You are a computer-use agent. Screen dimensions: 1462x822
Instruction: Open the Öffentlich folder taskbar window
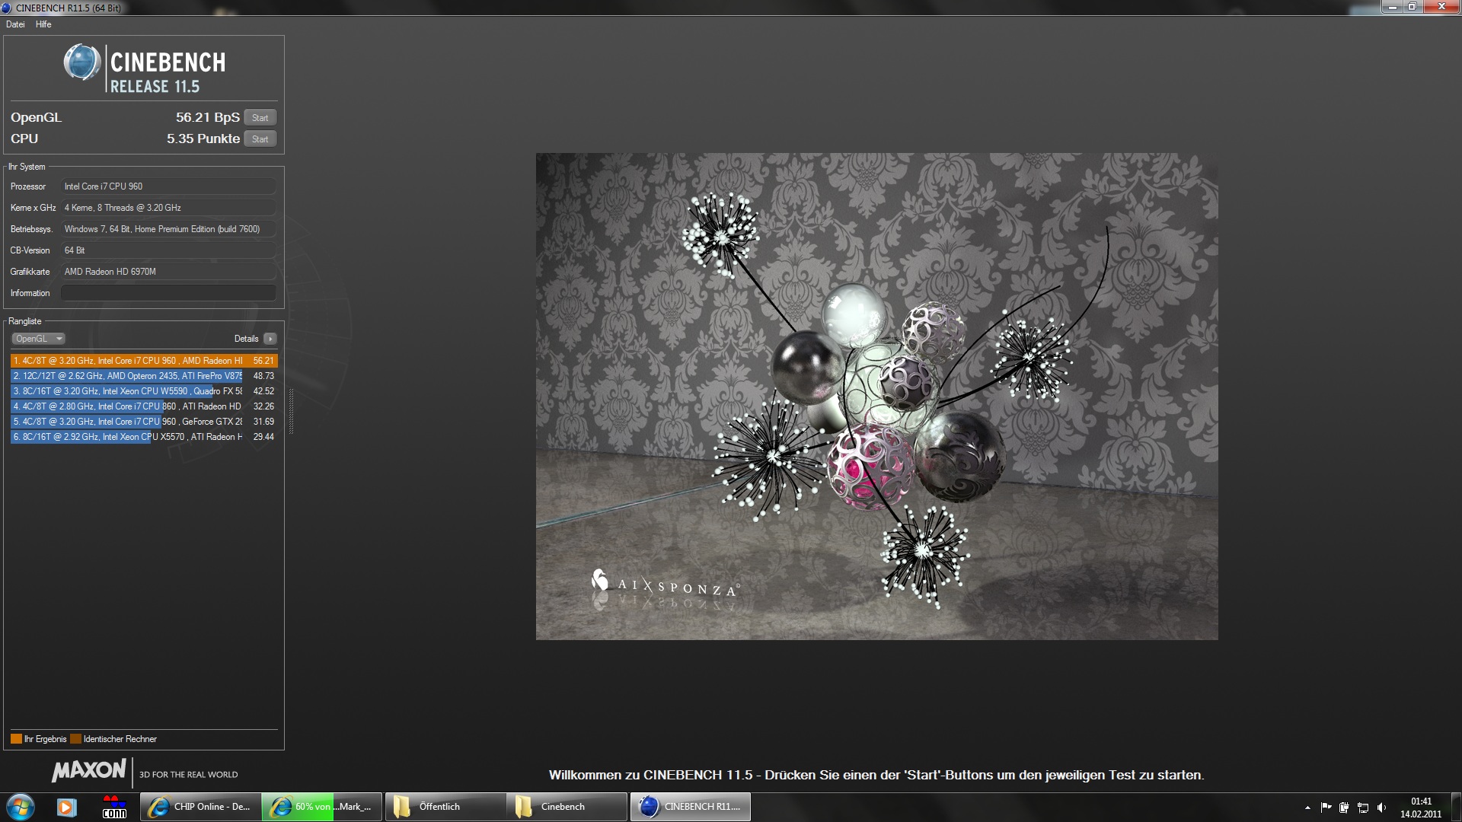click(x=445, y=807)
